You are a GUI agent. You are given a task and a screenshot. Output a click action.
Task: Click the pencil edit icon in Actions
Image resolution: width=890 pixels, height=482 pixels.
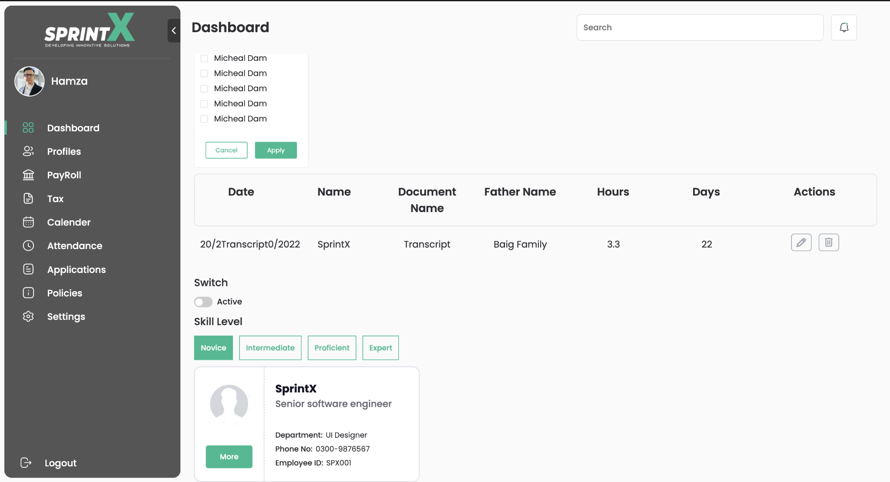(801, 243)
